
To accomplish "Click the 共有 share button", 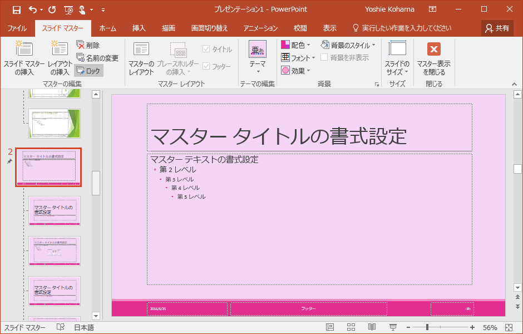I will point(497,28).
